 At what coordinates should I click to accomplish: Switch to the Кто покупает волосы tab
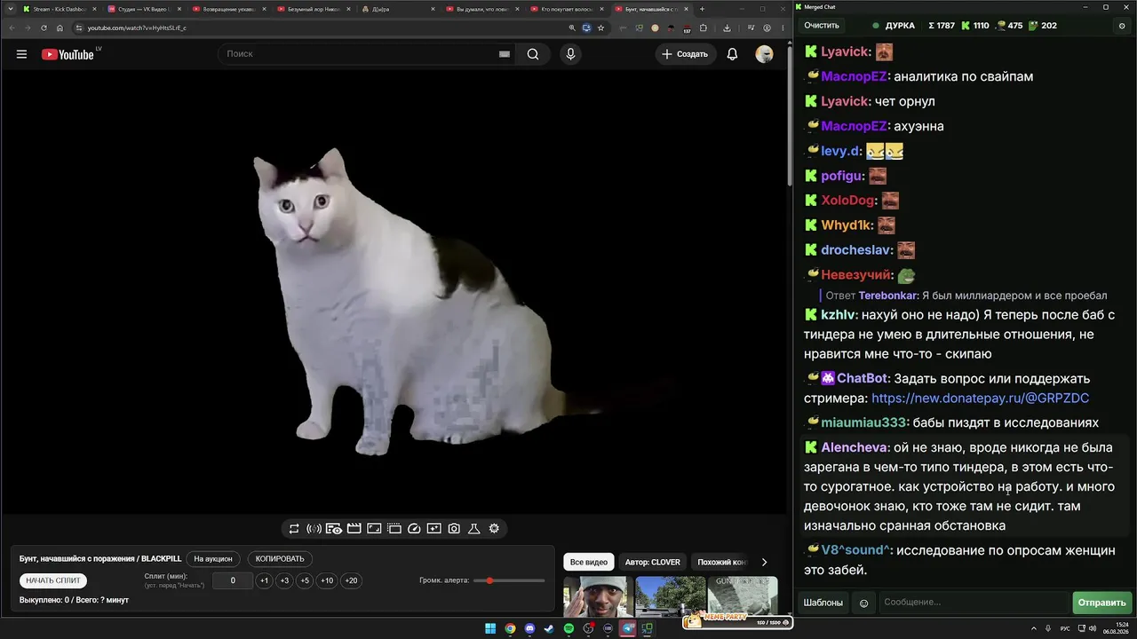568,9
